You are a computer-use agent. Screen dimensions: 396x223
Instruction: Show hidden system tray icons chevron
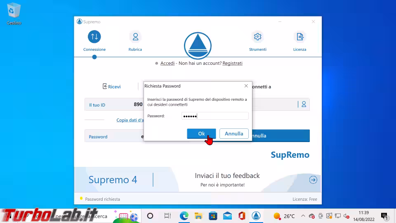[x=303, y=216]
